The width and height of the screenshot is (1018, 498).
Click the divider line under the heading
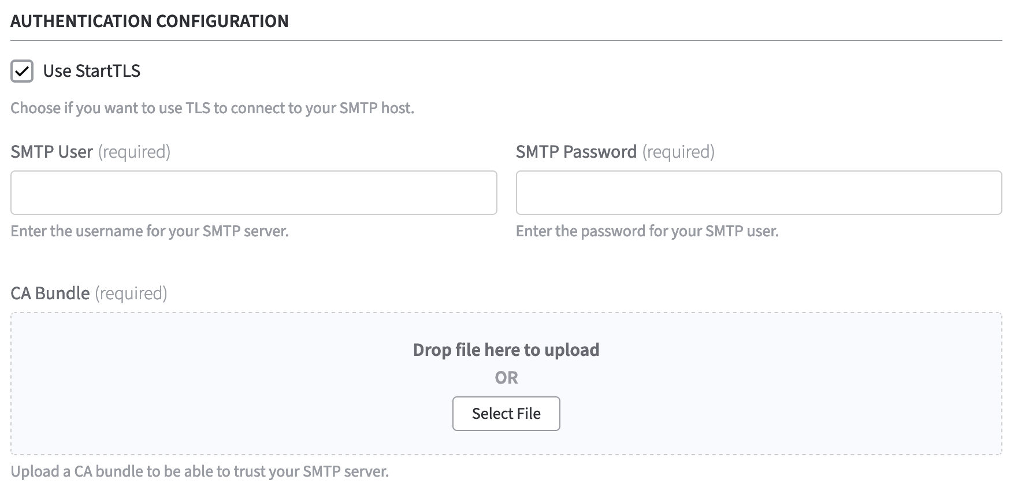click(x=506, y=40)
